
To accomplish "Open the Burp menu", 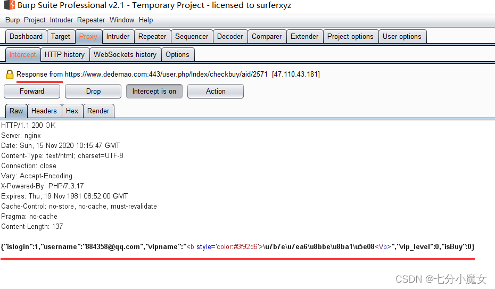I will [x=13, y=20].
